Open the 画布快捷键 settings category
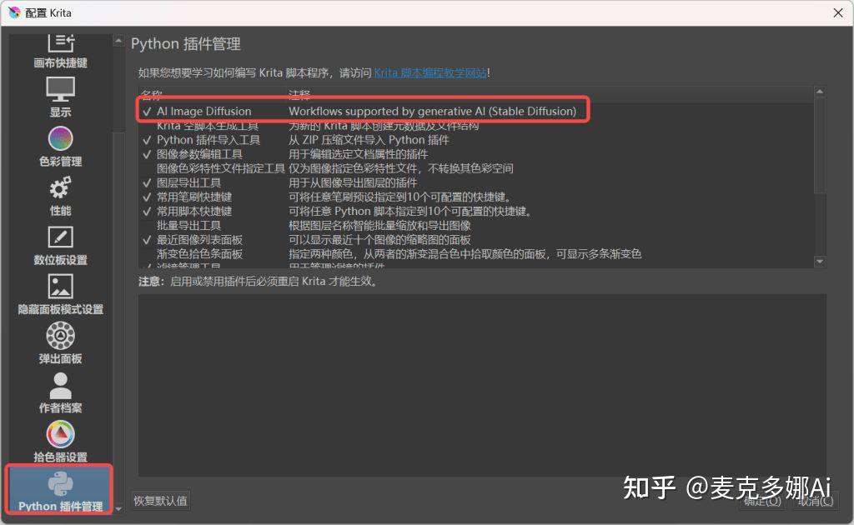This screenshot has height=525, width=854. pyautogui.click(x=60, y=51)
